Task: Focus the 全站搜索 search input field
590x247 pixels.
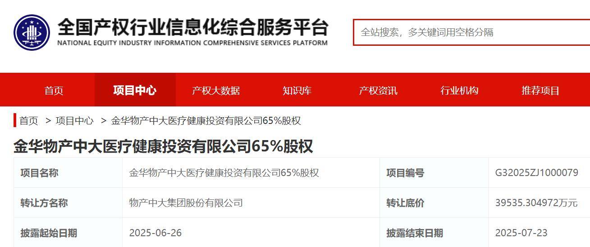Action: tap(471, 32)
